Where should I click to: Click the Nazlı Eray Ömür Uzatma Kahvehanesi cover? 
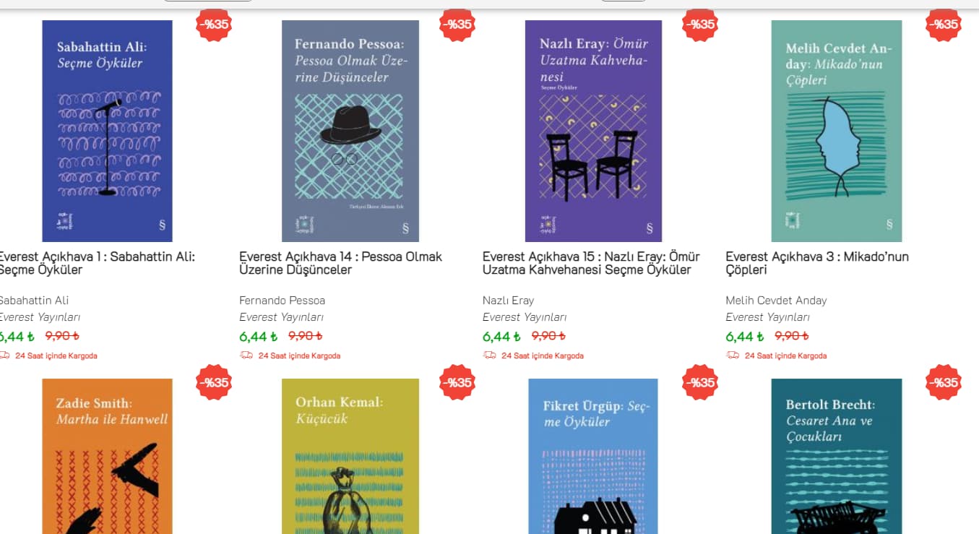pyautogui.click(x=593, y=131)
